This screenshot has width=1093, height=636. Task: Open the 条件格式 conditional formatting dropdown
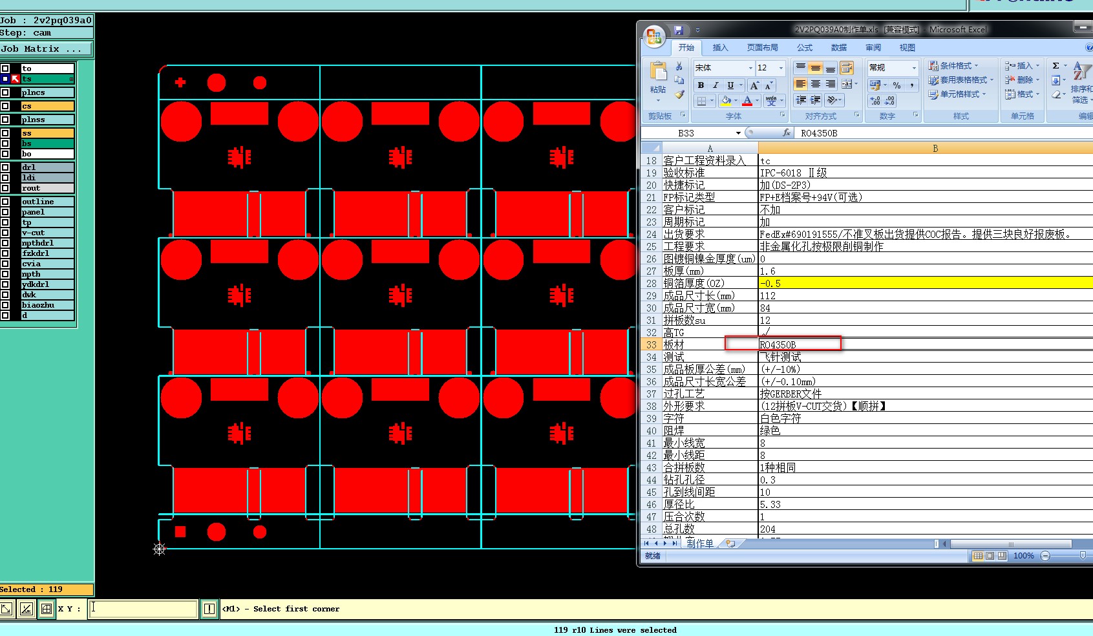pos(953,66)
